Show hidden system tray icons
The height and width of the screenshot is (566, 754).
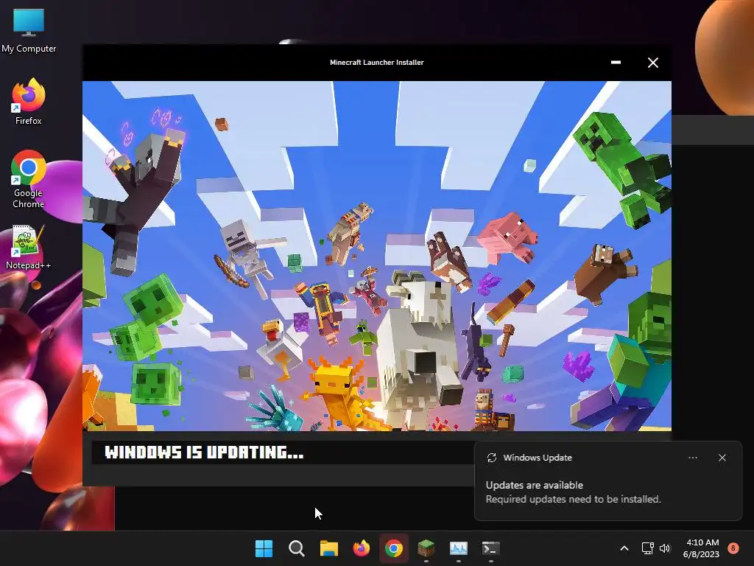pos(624,548)
